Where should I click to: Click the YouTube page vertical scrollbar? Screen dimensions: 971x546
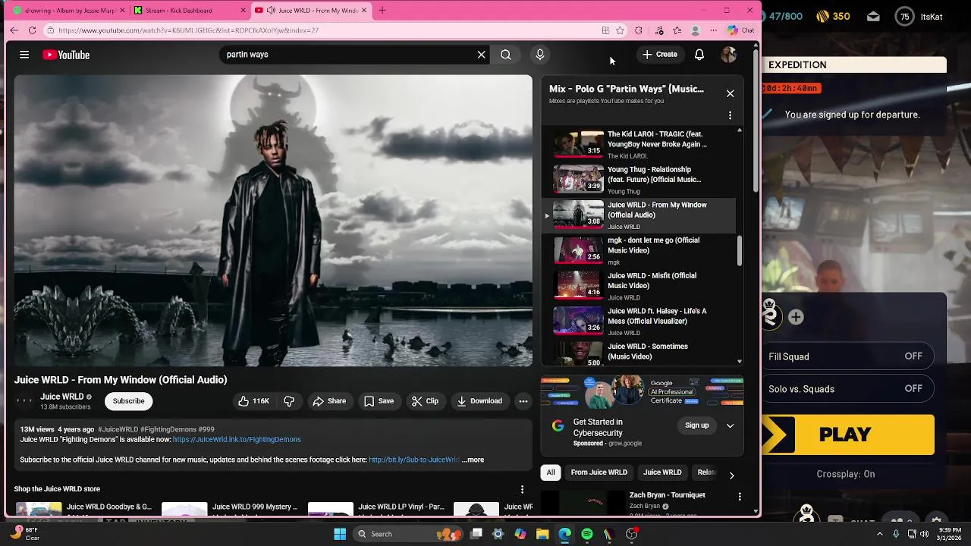[756, 121]
